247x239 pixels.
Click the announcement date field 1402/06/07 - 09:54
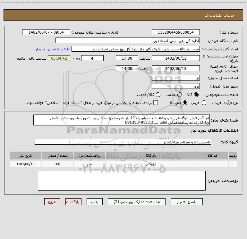click(x=46, y=32)
